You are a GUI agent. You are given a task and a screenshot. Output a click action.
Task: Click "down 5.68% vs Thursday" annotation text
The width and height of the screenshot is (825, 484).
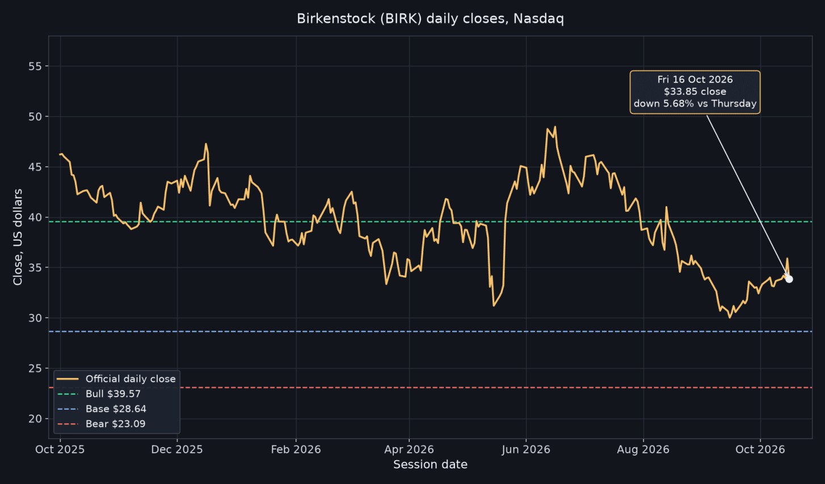click(x=695, y=103)
